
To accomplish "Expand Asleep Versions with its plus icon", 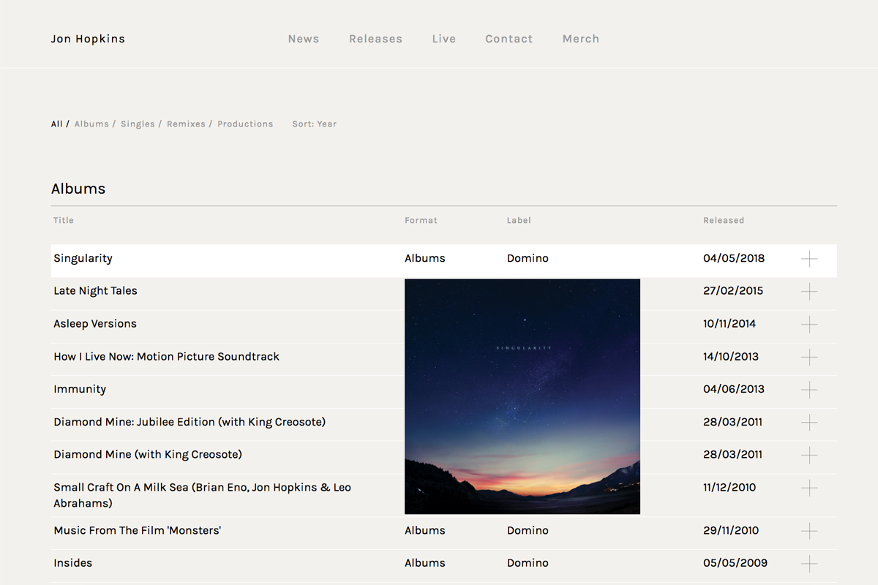I will [x=808, y=325].
